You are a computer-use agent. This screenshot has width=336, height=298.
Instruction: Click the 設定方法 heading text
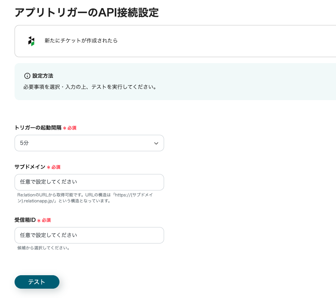tap(43, 76)
